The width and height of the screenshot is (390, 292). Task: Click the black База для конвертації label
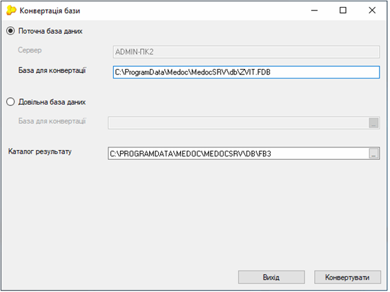click(x=52, y=70)
